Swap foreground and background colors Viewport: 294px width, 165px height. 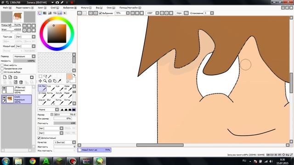pyautogui.click(x=74, y=75)
